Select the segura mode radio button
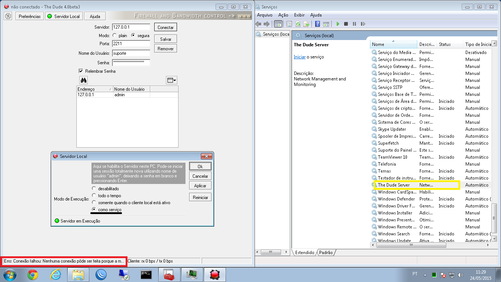The image size is (501, 282). (x=133, y=36)
